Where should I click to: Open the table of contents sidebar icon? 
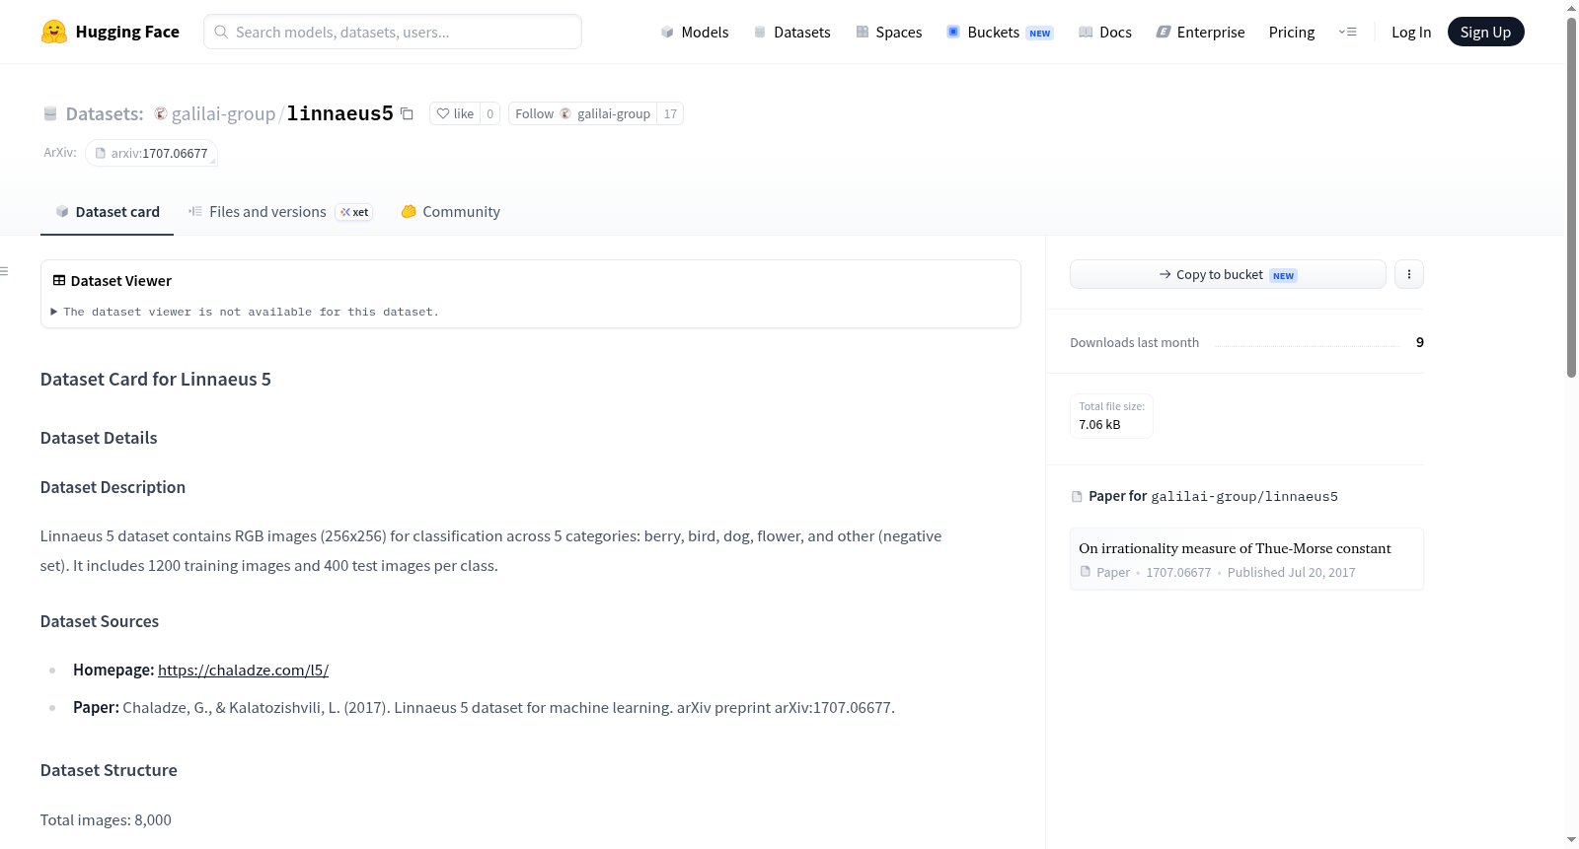click(4, 270)
